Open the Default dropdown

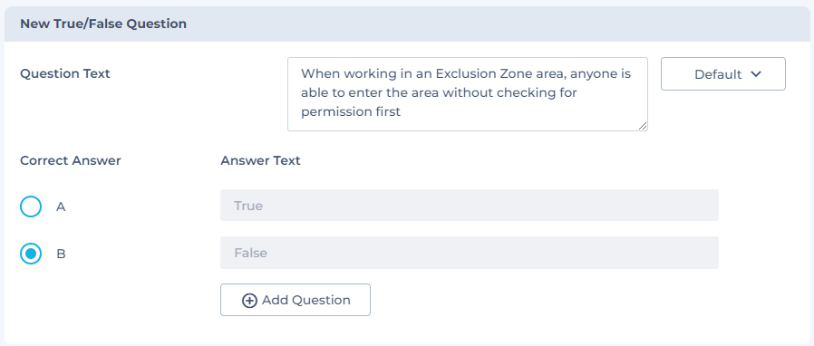723,73
